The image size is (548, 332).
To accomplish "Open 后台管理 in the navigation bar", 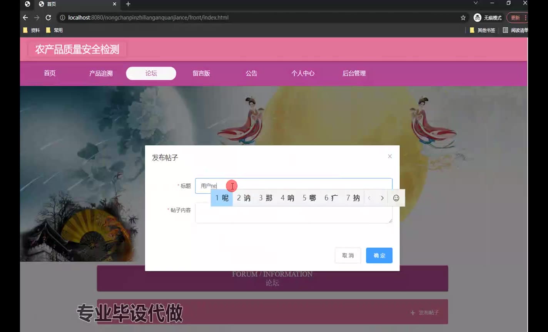I will point(354,73).
